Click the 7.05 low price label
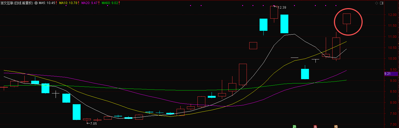 click(x=93, y=123)
